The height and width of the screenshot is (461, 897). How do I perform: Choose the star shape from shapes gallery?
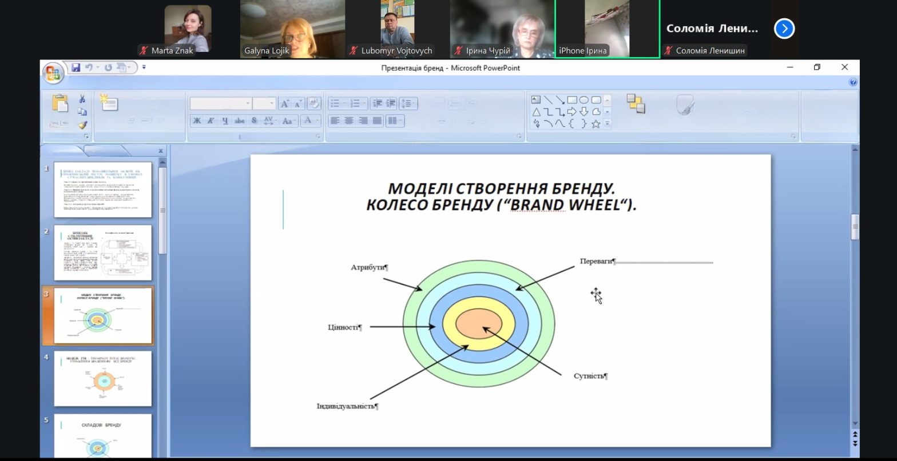596,123
